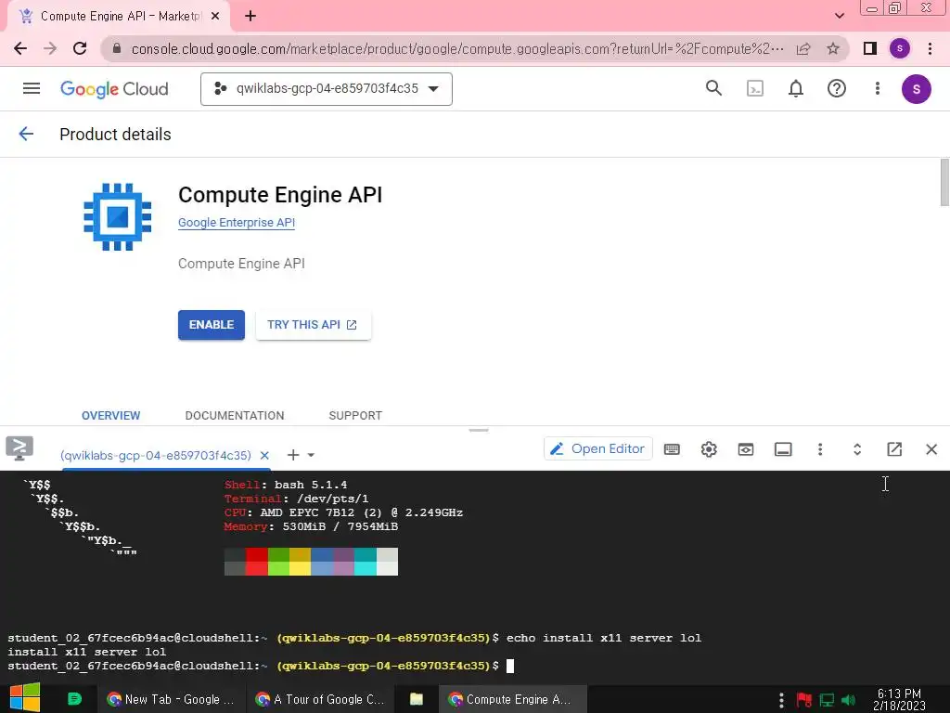Image resolution: width=950 pixels, height=713 pixels.
Task: Click the URL address bar
Action: point(457,48)
